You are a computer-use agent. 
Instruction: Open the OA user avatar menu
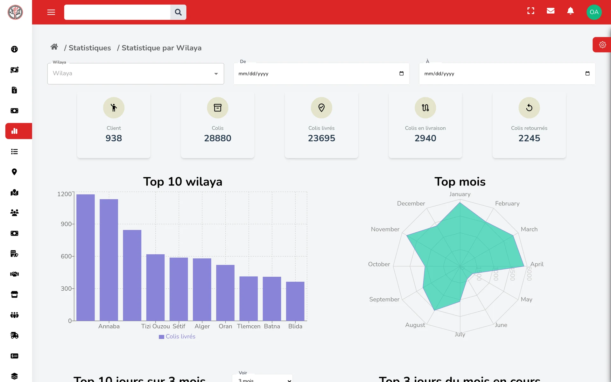click(x=594, y=12)
